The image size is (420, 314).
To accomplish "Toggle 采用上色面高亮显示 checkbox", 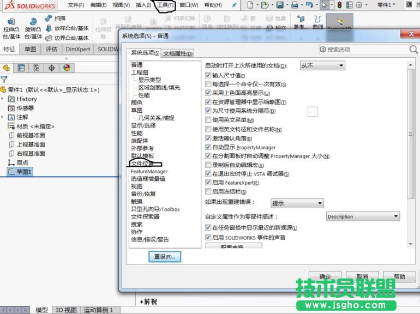I will pos(208,93).
